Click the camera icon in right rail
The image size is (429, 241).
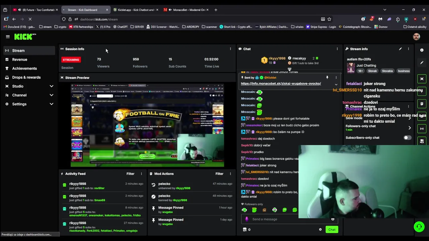point(422,141)
